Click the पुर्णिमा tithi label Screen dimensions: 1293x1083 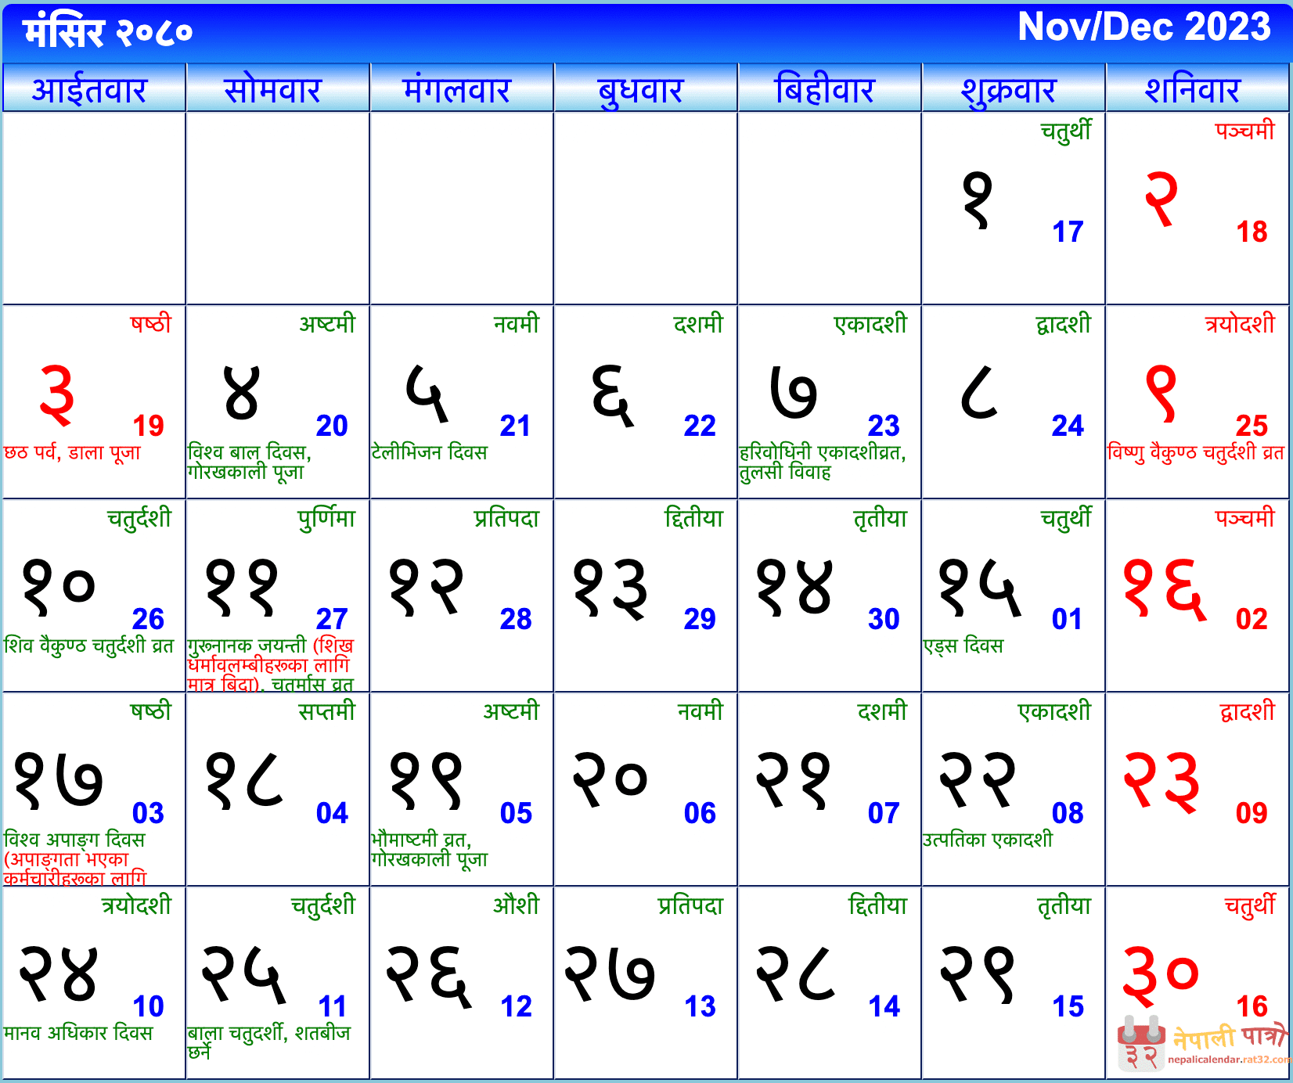click(x=326, y=518)
